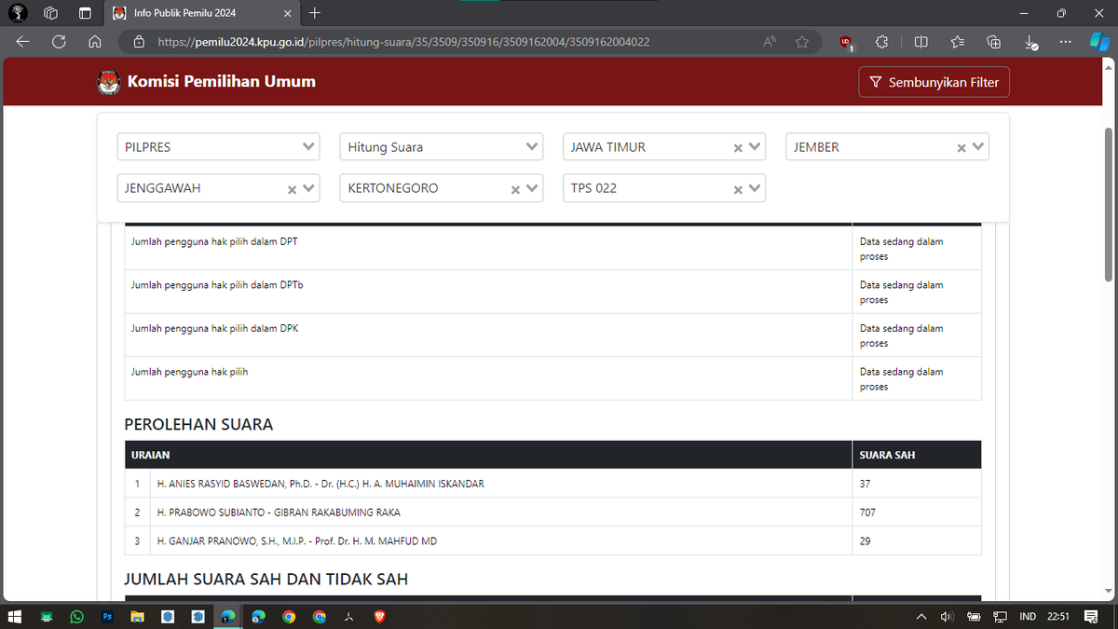
Task: Select the Info Publik Pemilu 2024 tab
Action: (200, 13)
